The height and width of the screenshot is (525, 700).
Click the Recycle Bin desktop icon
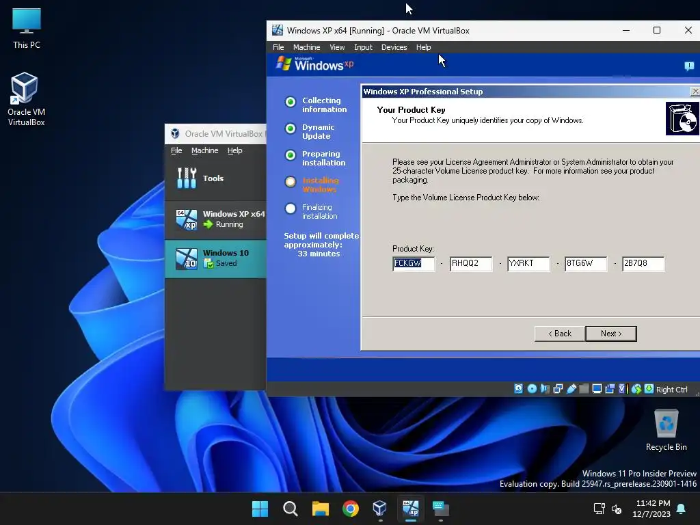[x=666, y=431]
